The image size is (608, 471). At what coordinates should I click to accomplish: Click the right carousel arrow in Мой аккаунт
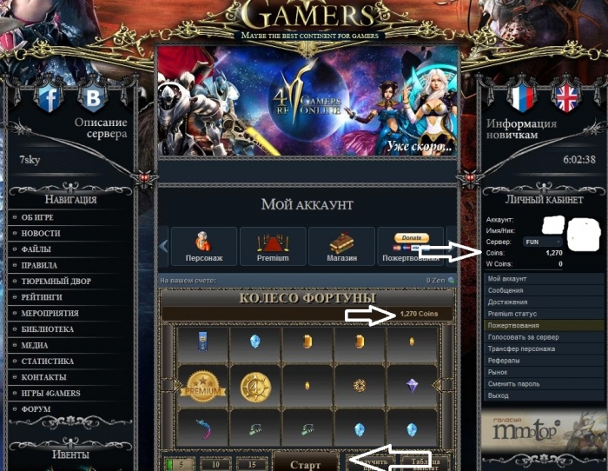452,247
